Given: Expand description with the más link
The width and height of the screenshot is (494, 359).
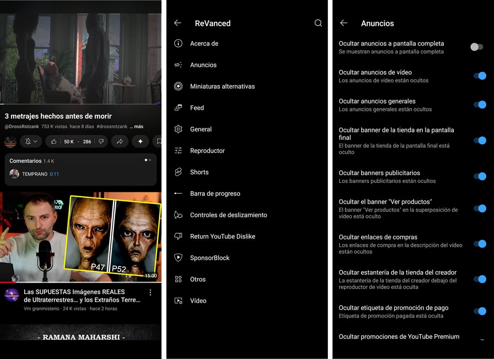Looking at the screenshot, I should click(137, 126).
